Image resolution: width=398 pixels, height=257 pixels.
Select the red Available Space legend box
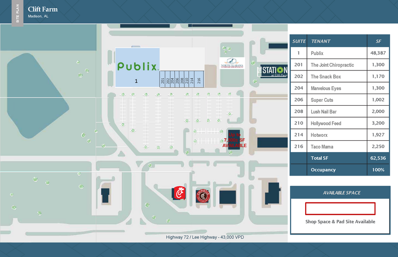(x=340, y=208)
